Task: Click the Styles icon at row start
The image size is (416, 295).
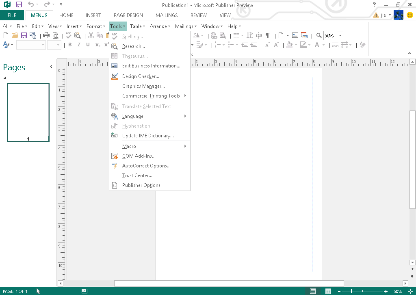Action: click(x=6, y=45)
